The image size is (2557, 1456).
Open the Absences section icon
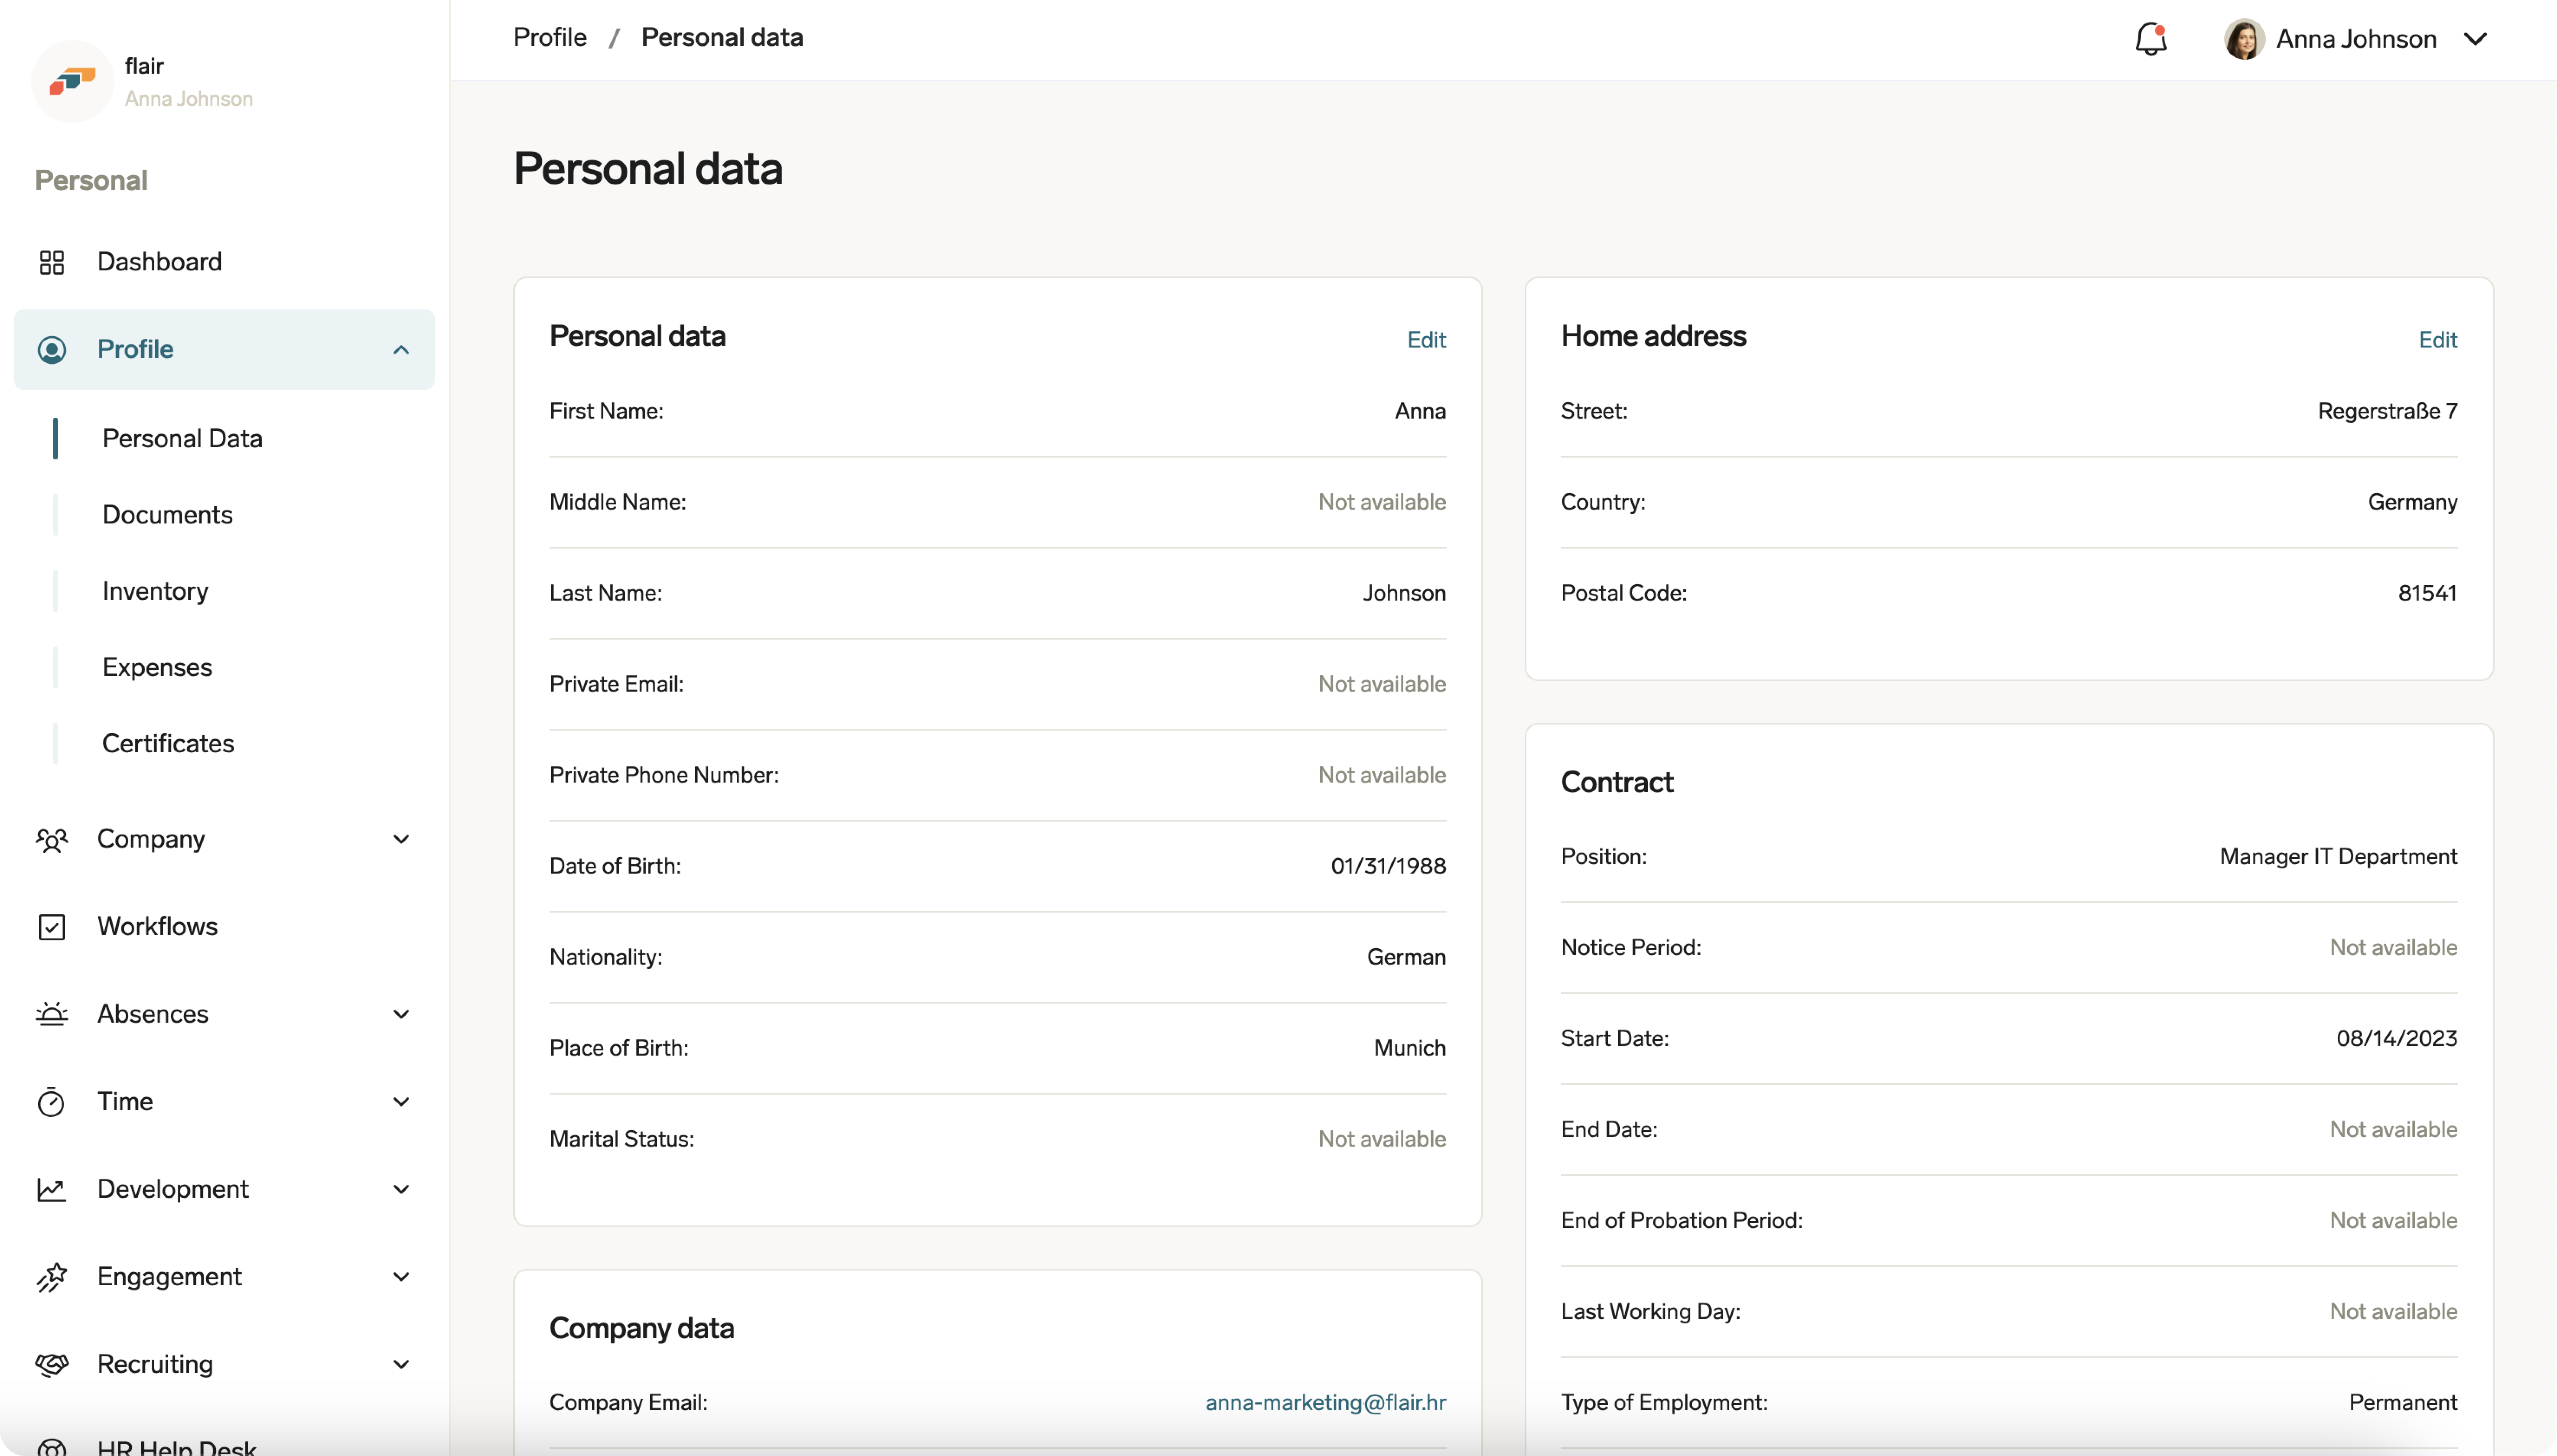[x=53, y=1013]
